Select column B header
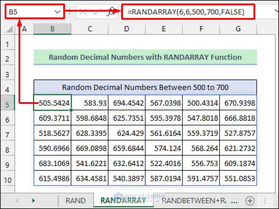Viewport: 279px width, 209px height. [x=52, y=29]
